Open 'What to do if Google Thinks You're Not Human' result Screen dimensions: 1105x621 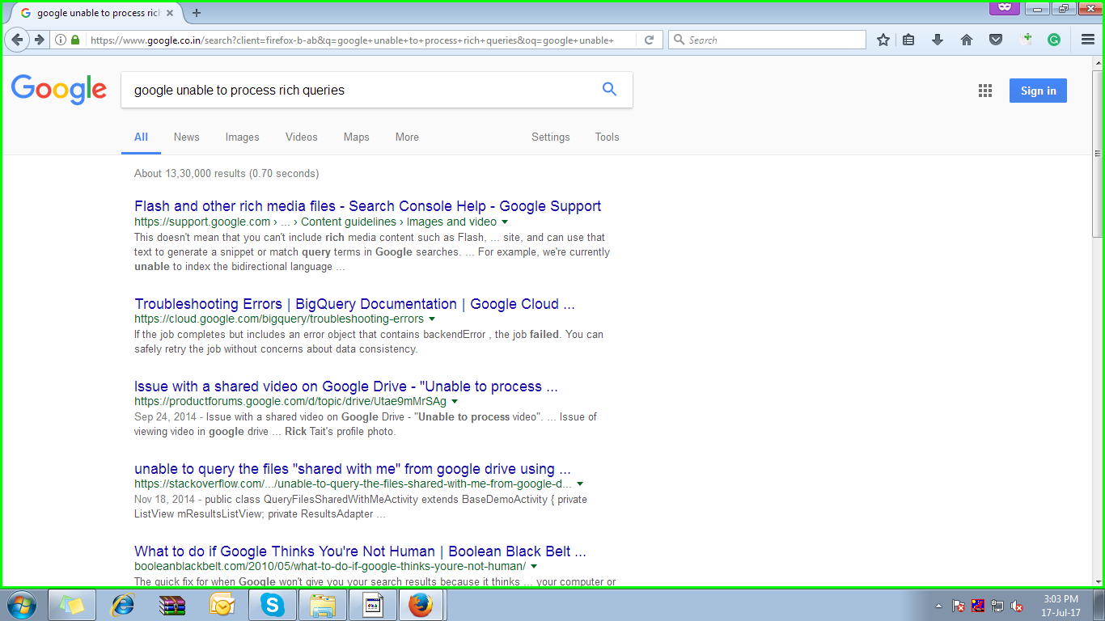(x=360, y=551)
